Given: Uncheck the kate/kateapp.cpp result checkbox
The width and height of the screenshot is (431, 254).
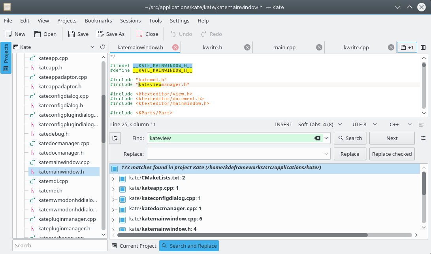Looking at the screenshot, I should (x=122, y=189).
